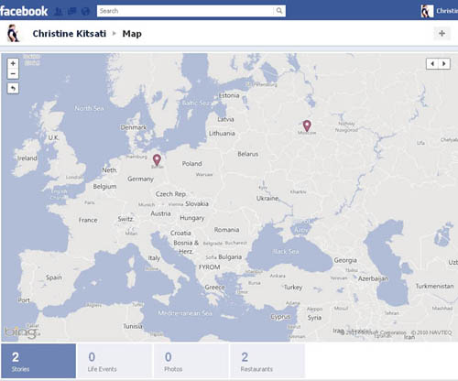458x381 pixels.
Task: Zoom out of the map
Action: pyautogui.click(x=13, y=74)
